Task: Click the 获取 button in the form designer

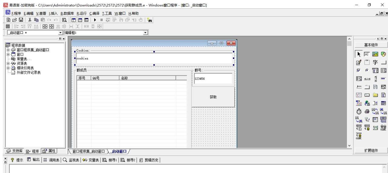Action: (x=213, y=97)
